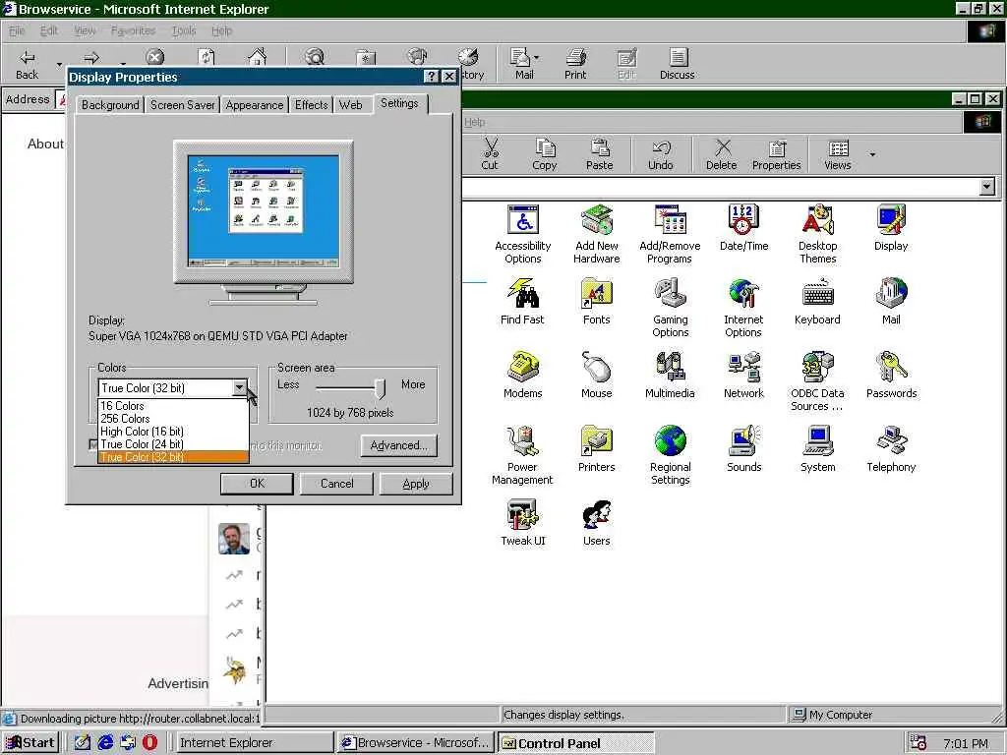Viewport: 1007px width, 755px height.
Task: Open the Power Management icon
Action: click(x=522, y=455)
